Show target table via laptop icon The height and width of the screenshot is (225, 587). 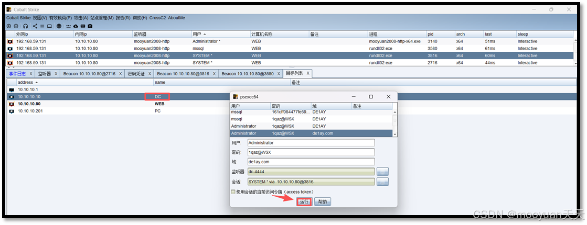click(x=49, y=26)
